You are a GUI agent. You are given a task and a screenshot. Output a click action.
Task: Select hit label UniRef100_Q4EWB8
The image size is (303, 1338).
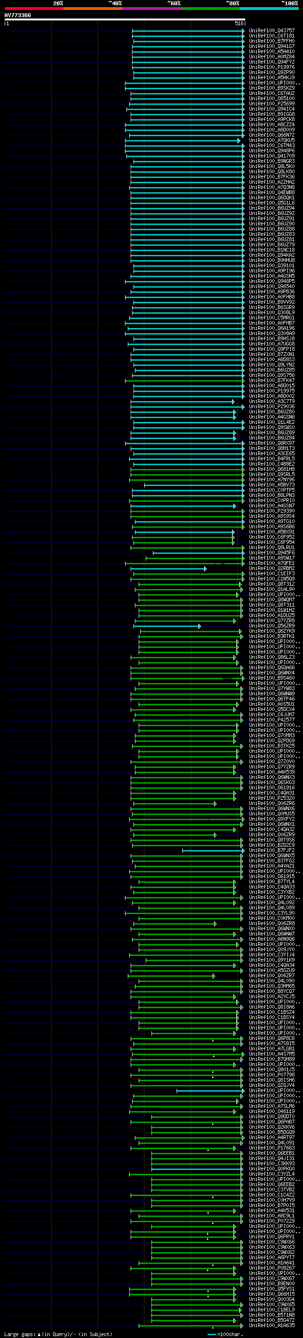click(272, 193)
